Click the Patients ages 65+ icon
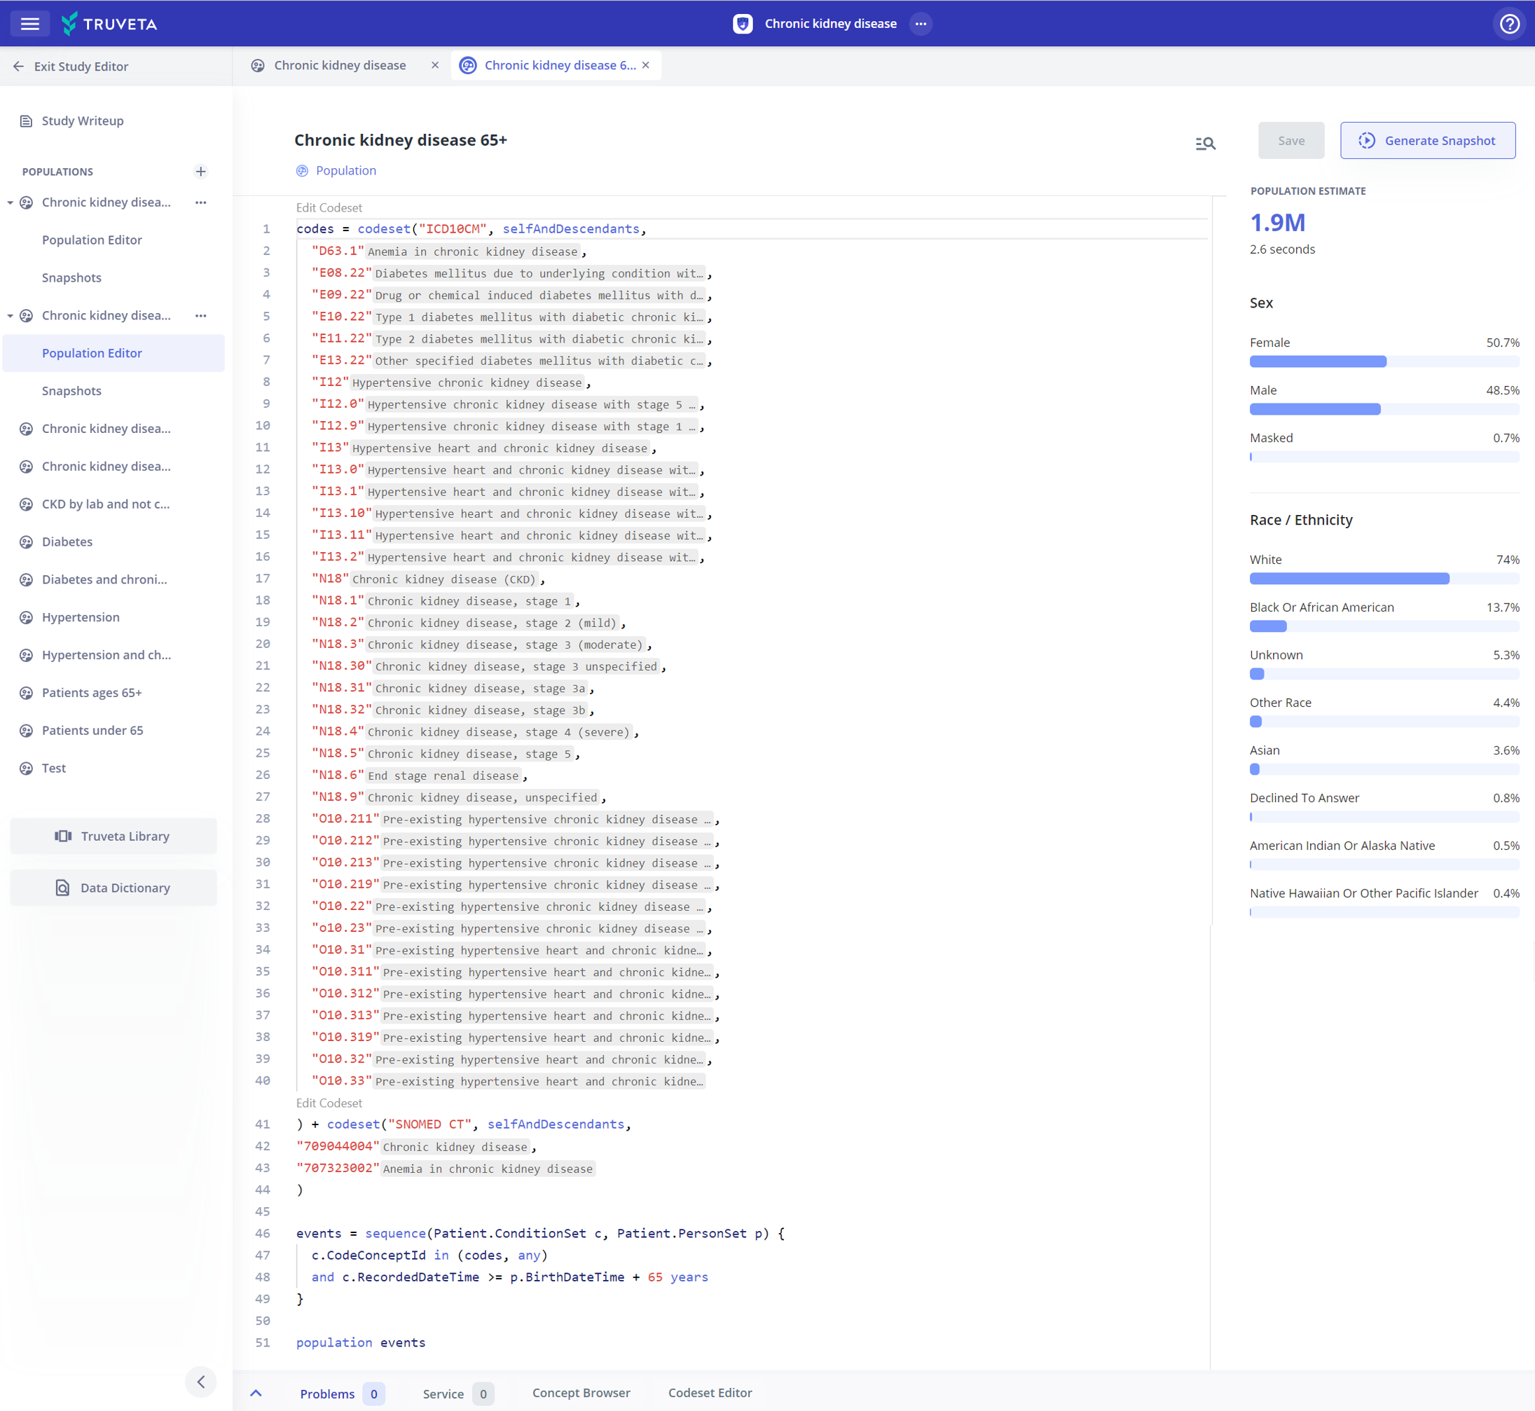The image size is (1535, 1411). 26,694
